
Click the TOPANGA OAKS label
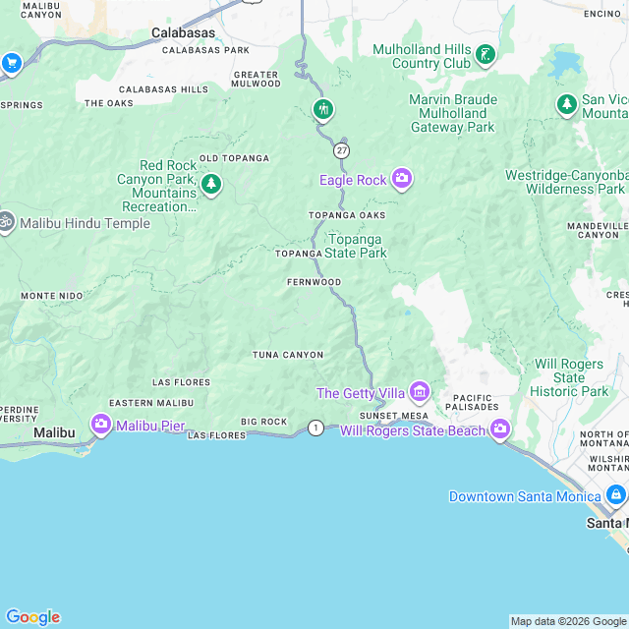[347, 215]
